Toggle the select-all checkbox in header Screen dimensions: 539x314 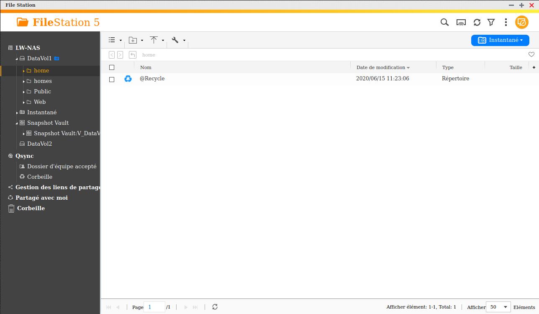click(112, 67)
